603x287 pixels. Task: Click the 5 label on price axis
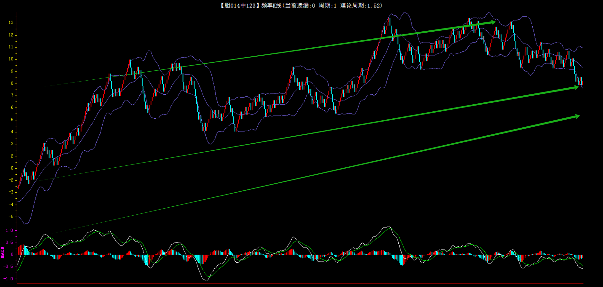click(12, 120)
